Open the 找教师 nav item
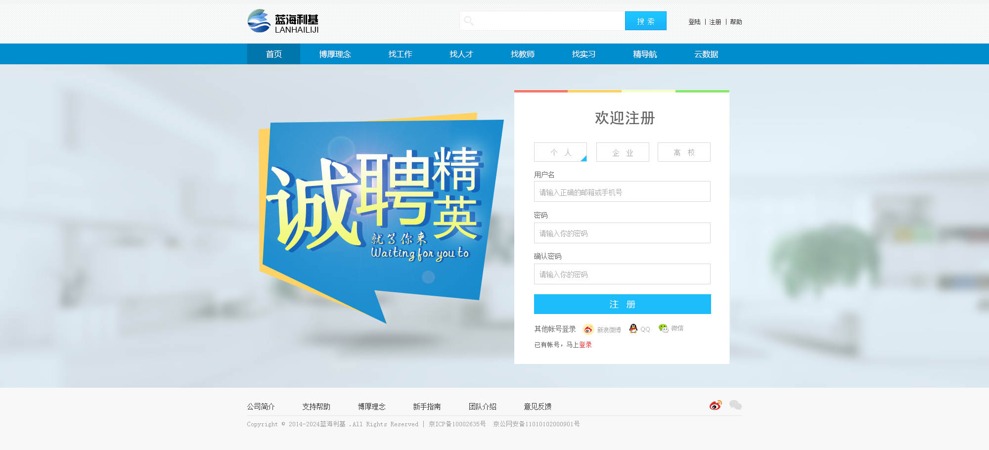 (x=523, y=54)
